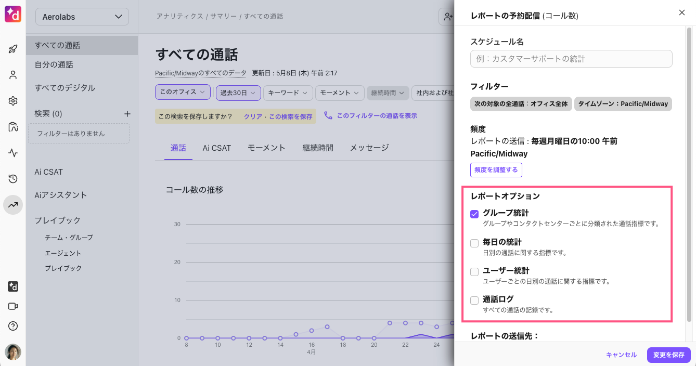
Task: Select the analytics trend icon
Action: pyautogui.click(x=13, y=205)
